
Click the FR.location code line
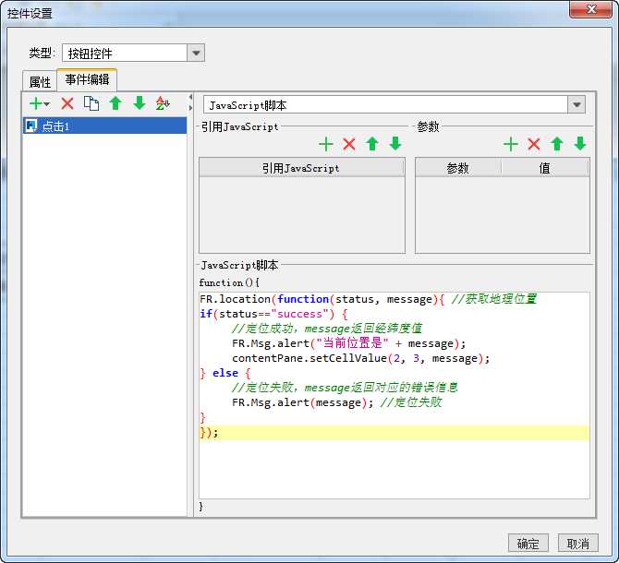tap(368, 299)
